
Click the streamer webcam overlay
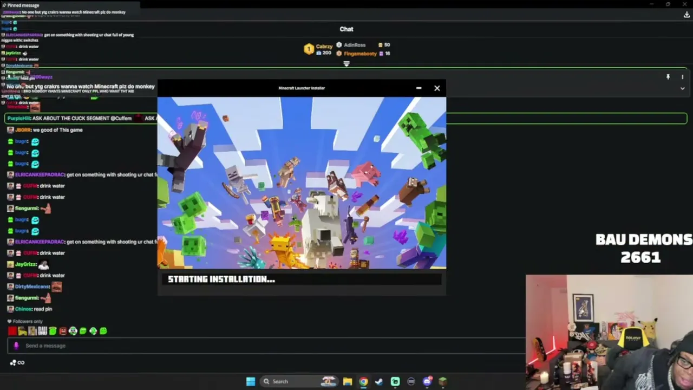click(x=609, y=332)
